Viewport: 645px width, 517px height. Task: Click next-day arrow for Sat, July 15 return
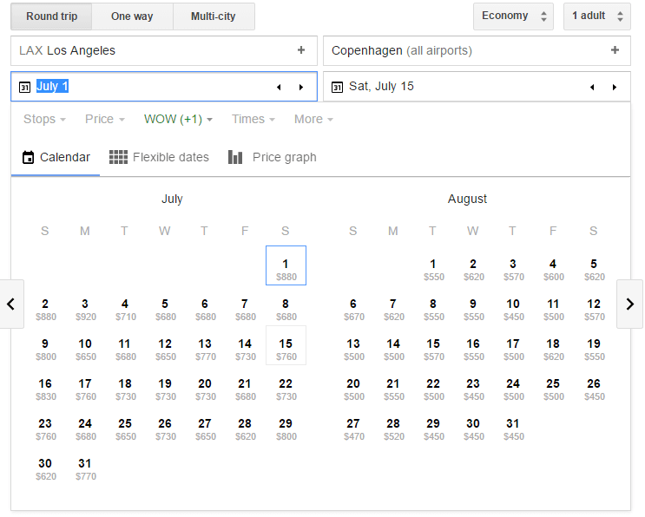click(614, 87)
